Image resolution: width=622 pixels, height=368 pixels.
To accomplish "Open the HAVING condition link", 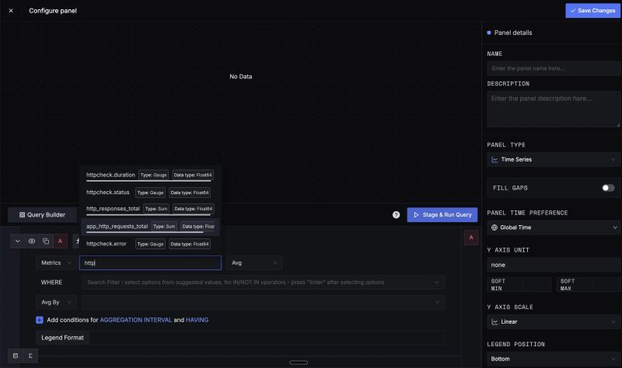I will coord(197,320).
